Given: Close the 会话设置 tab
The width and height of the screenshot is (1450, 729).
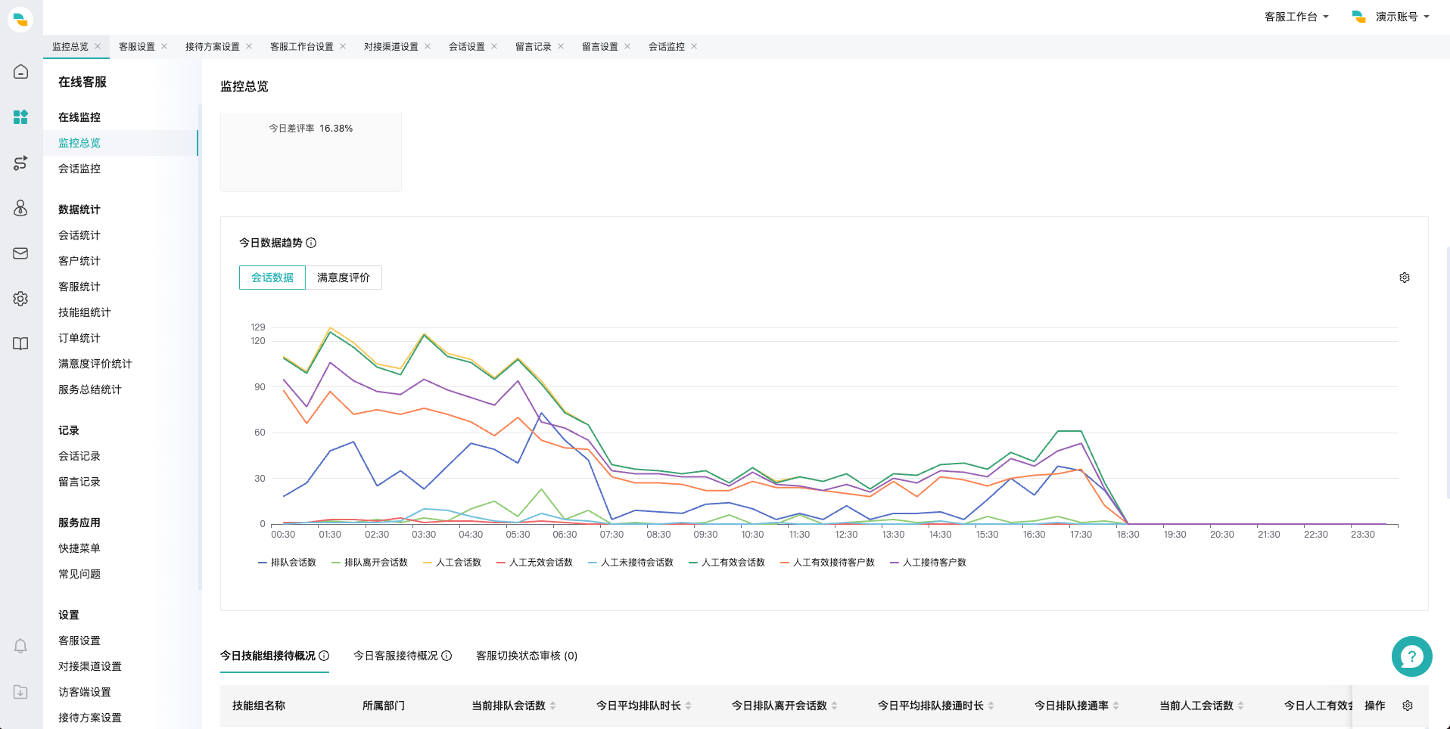Looking at the screenshot, I should click(494, 46).
